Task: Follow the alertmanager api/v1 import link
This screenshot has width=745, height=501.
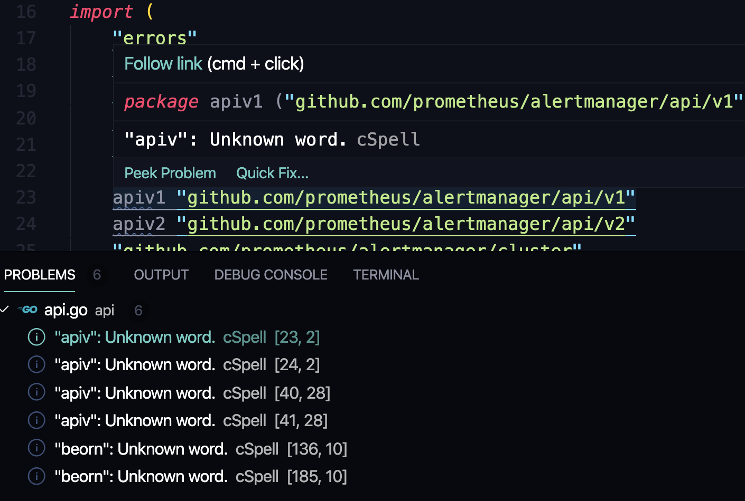Action: (x=407, y=197)
